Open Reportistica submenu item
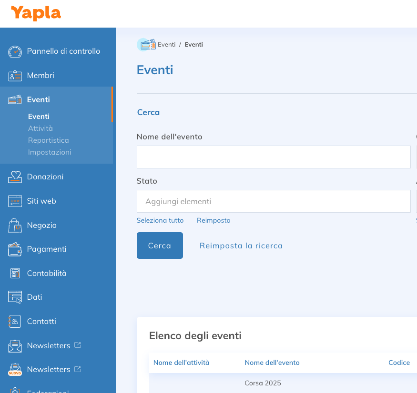The image size is (417, 393). pos(49,140)
